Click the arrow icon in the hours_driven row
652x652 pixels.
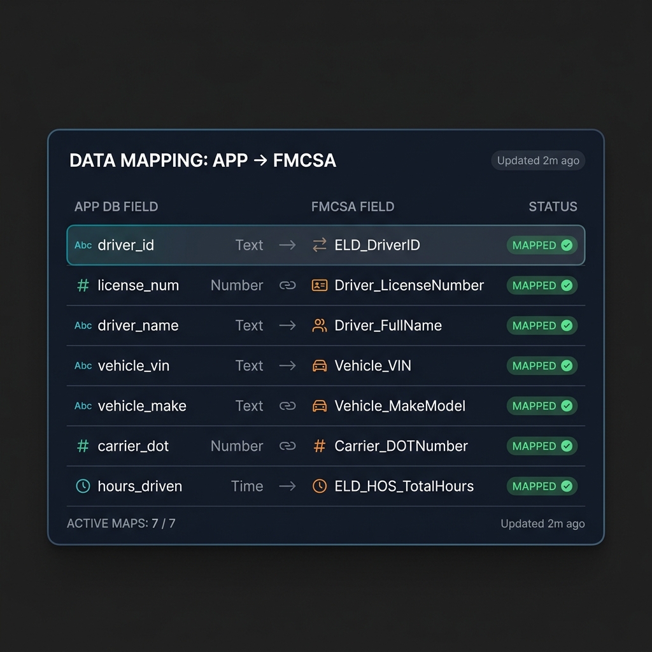point(287,486)
